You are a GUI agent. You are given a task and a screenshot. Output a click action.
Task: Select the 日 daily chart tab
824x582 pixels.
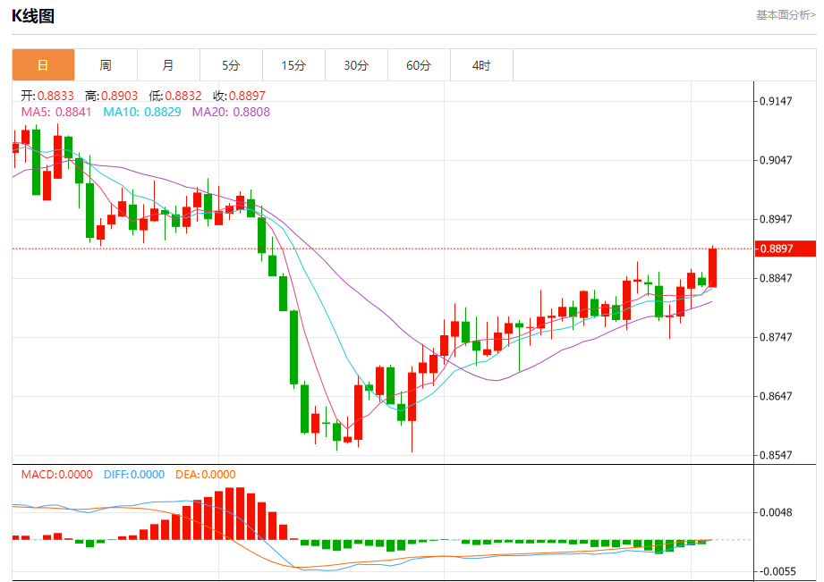(43, 65)
